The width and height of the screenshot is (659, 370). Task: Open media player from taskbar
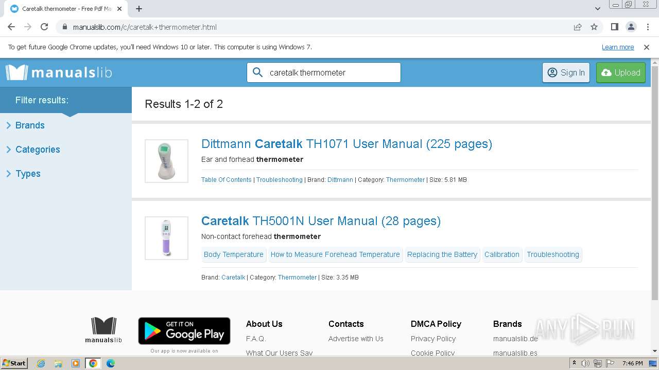pyautogui.click(x=76, y=363)
